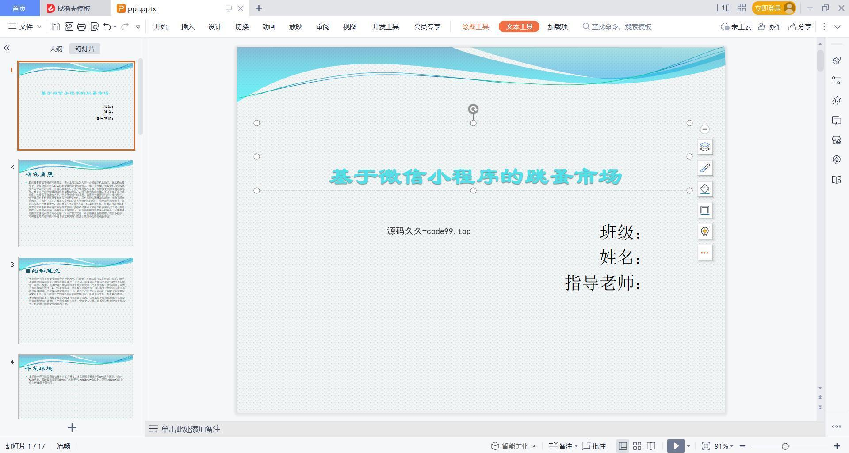Viewport: 849px width, 453px height.
Task: Open the 加载项 tab
Action: [558, 26]
